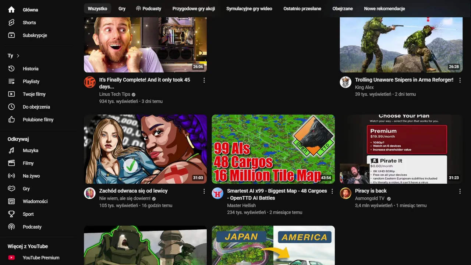Open the Twoje filmy icon
Viewport: 471px width, 265px height.
[x=11, y=94]
